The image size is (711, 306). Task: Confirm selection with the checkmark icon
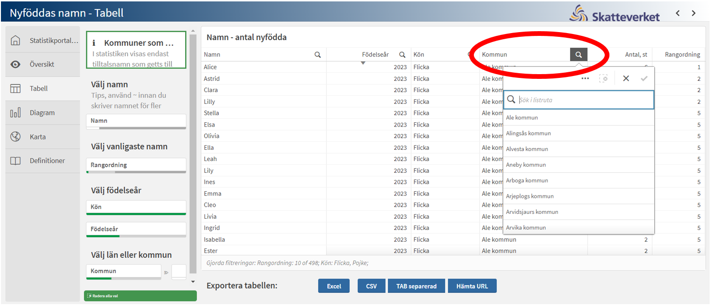(x=644, y=78)
